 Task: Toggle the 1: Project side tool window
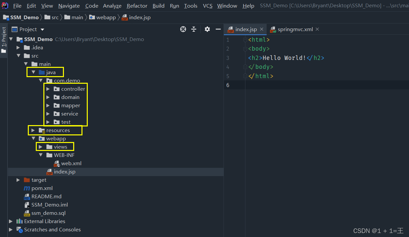click(4, 40)
